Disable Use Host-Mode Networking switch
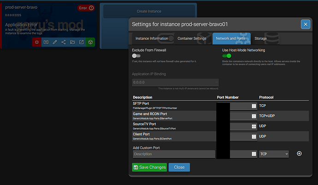318x185 pixels. (227, 56)
